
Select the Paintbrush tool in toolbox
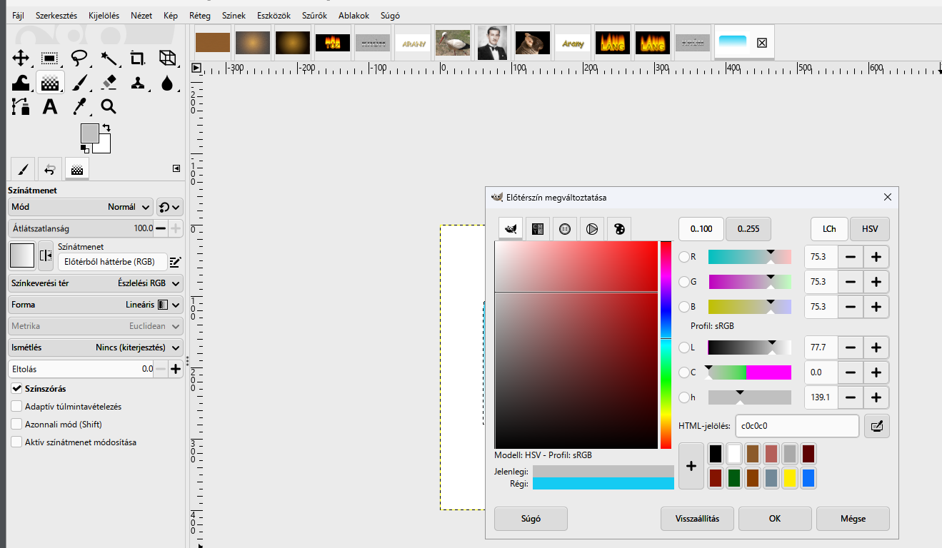point(79,83)
